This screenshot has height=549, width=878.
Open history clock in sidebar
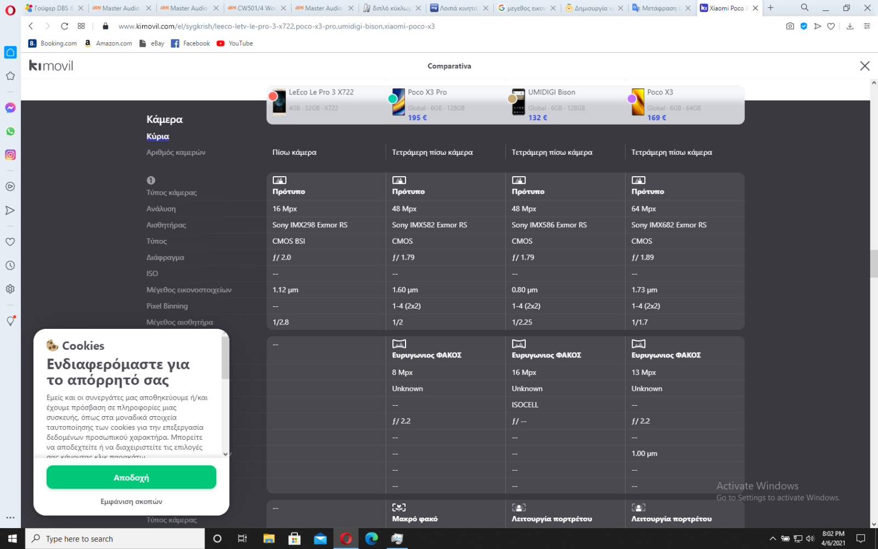click(10, 265)
